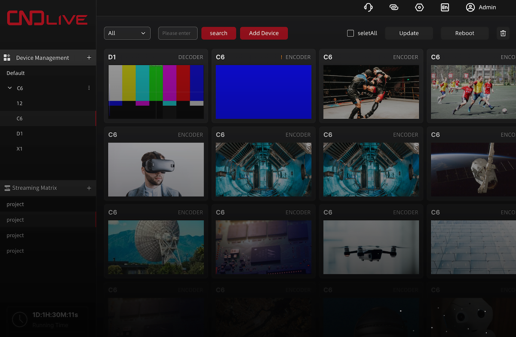Click the Device Management grid icon
516x337 pixels.
click(8, 57)
